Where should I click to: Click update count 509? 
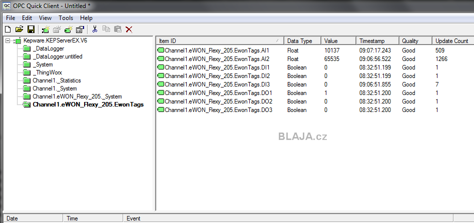click(440, 50)
